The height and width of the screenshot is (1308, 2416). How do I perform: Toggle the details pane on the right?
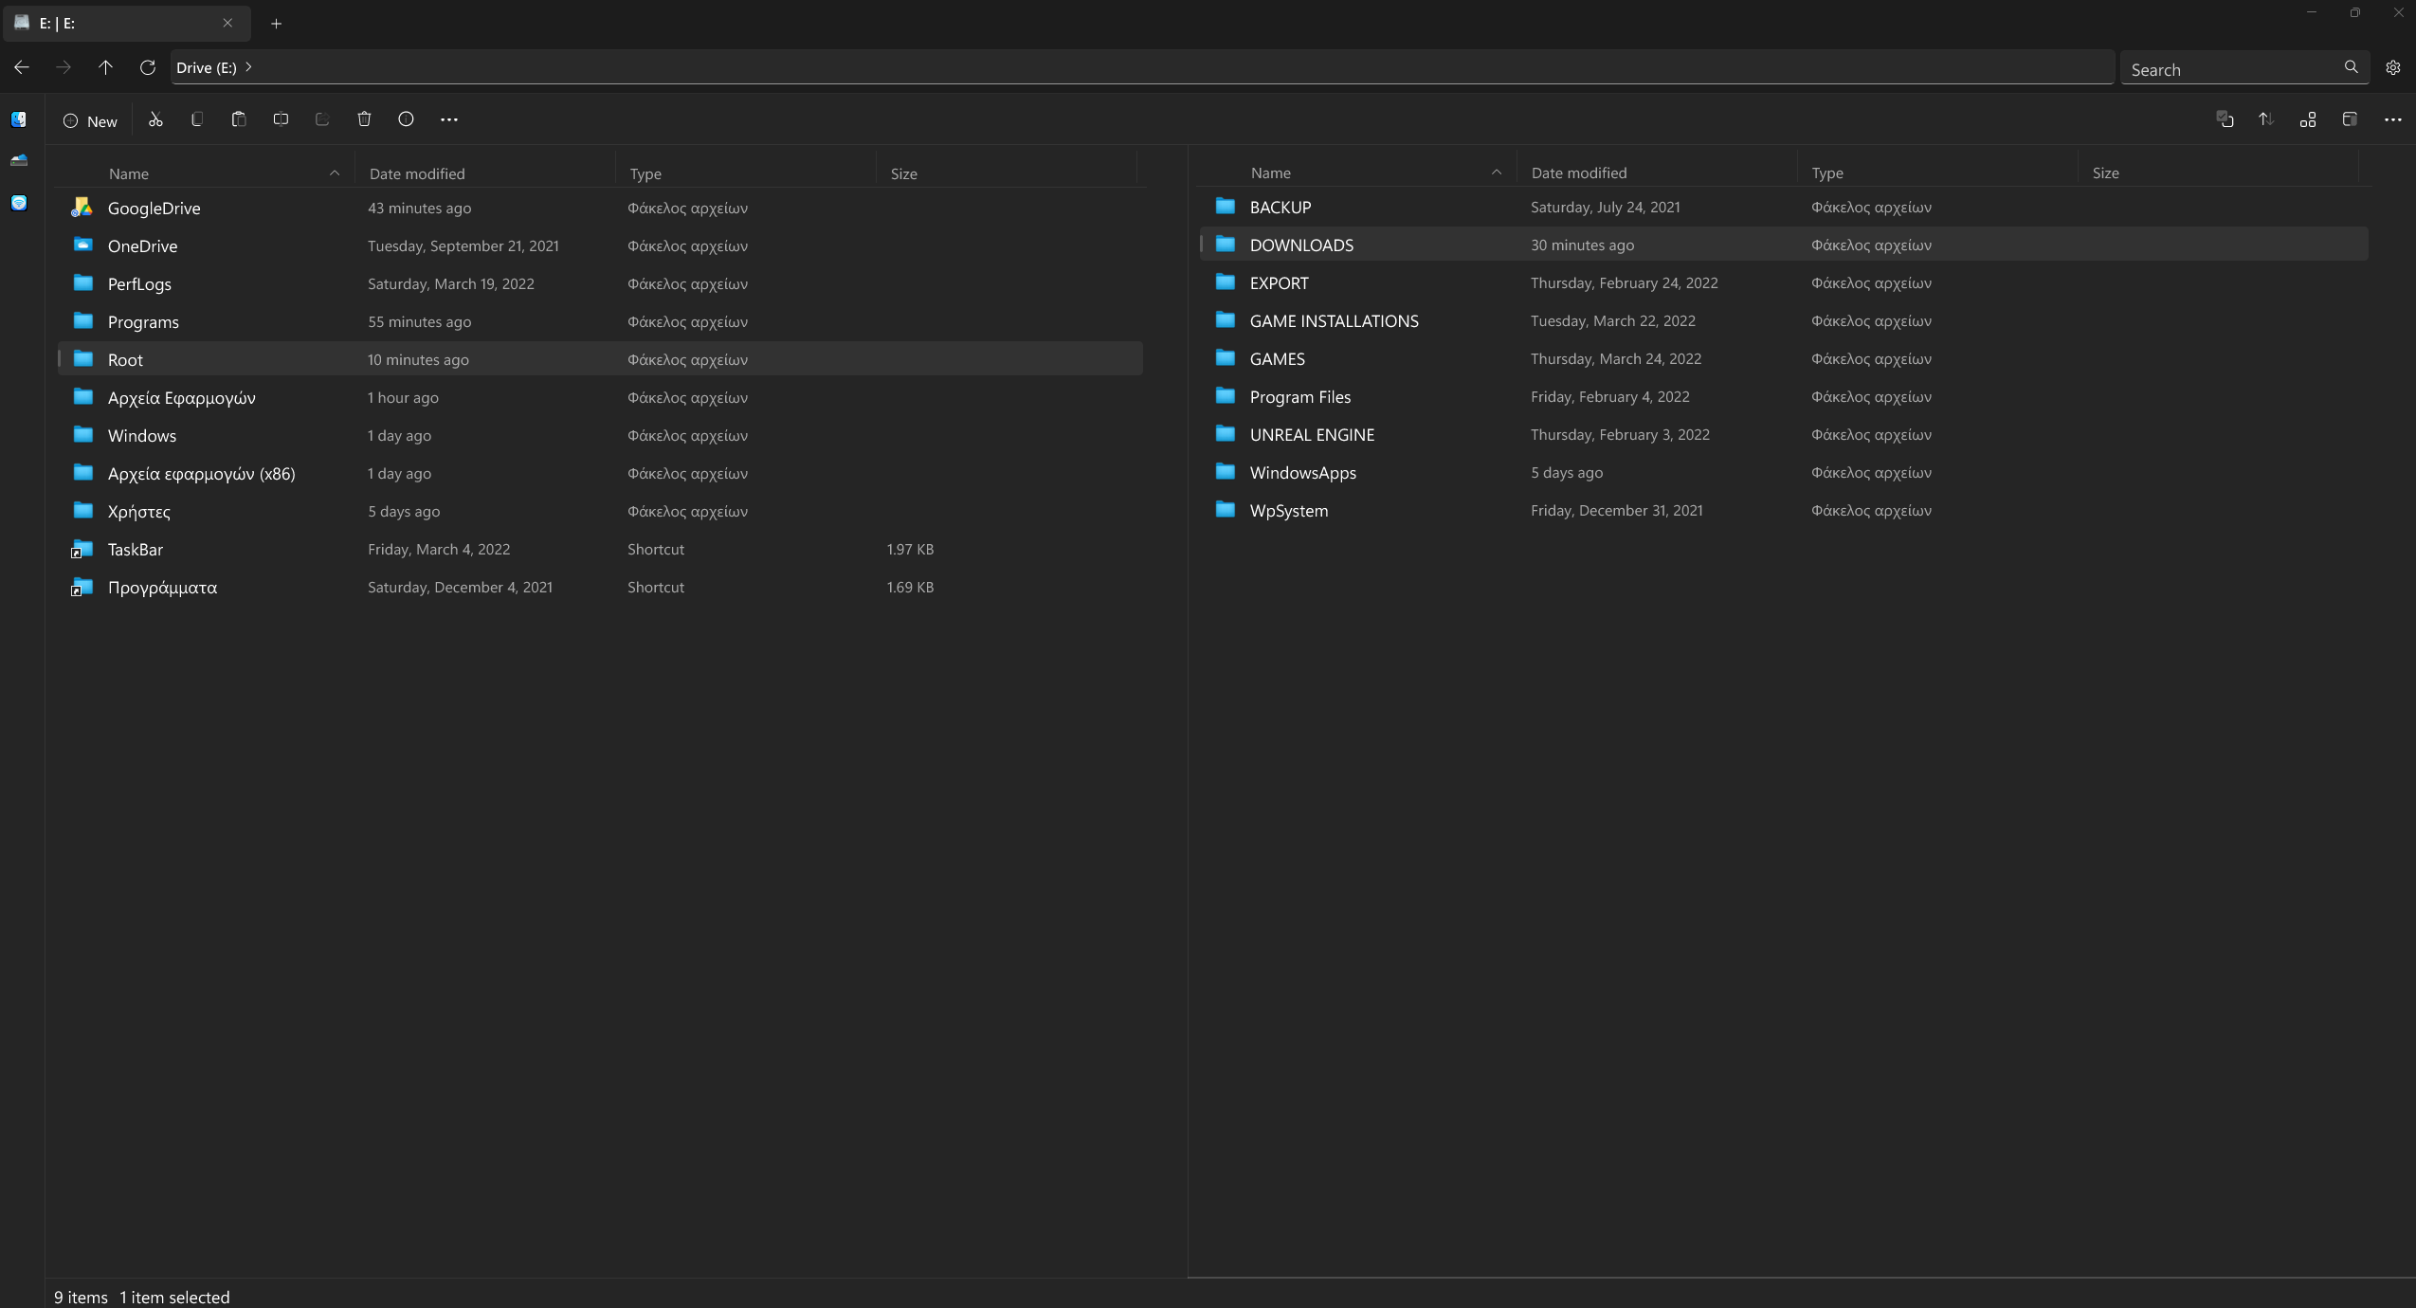pos(2349,119)
